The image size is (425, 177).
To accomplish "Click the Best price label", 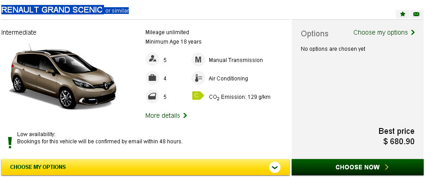I will (x=397, y=131).
